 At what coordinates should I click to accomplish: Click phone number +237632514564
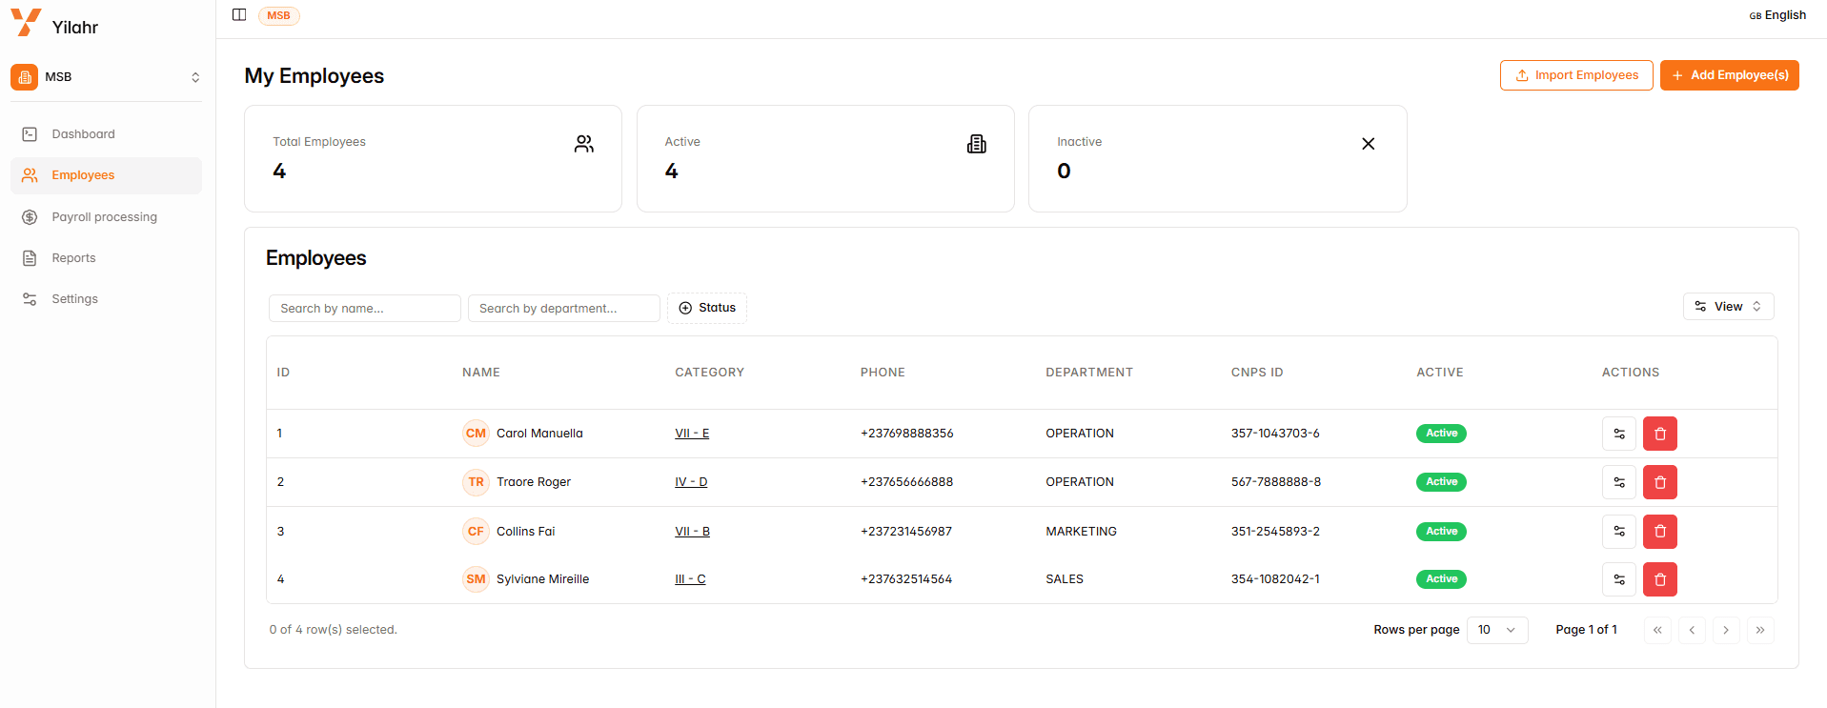[906, 579]
